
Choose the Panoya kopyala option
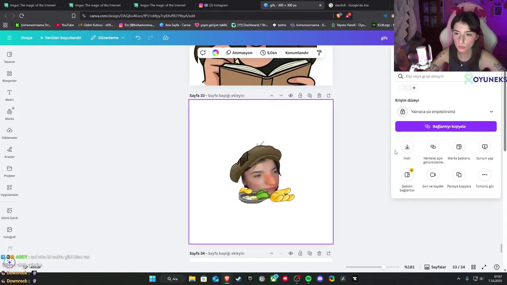coord(459,179)
